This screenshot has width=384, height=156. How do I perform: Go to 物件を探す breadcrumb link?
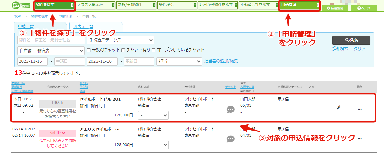click(x=39, y=16)
